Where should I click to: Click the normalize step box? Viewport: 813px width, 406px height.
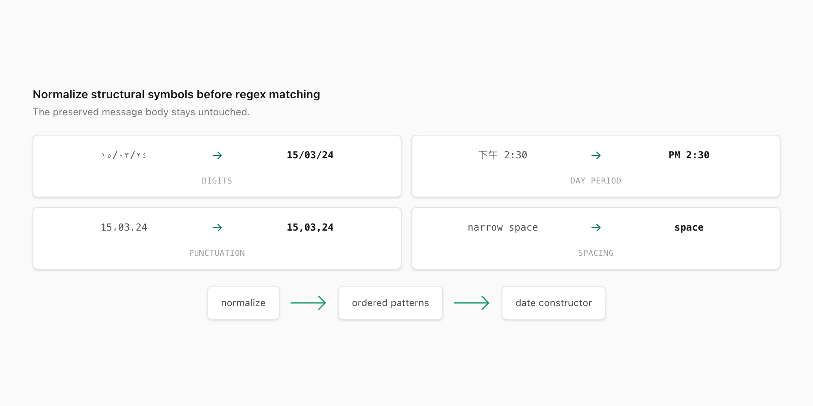click(243, 303)
